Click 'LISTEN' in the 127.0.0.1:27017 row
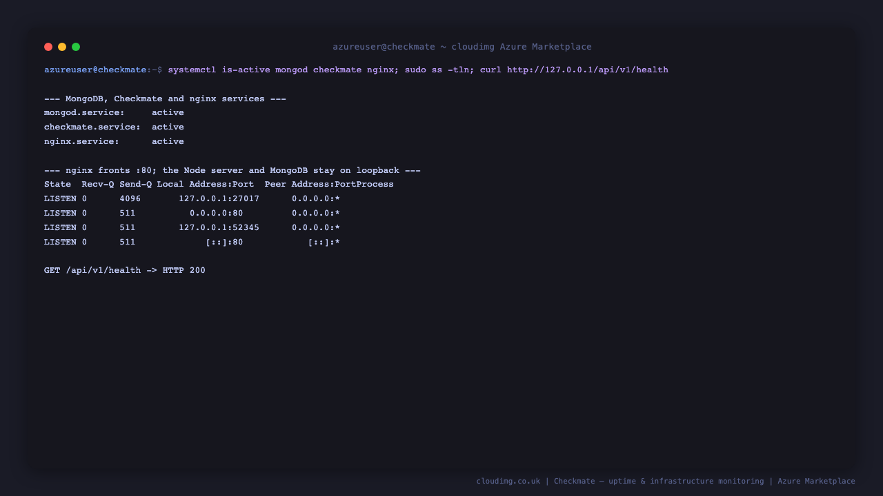This screenshot has width=883, height=496. point(60,198)
